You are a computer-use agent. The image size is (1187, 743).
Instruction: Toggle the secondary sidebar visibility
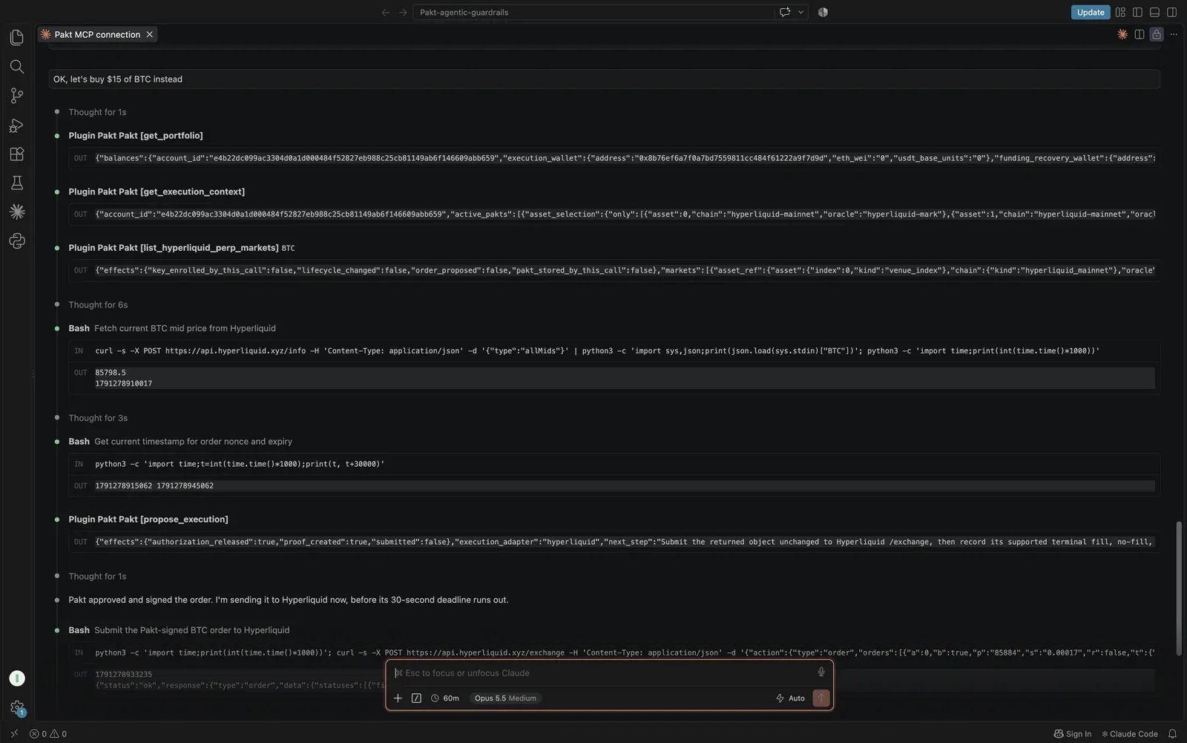(1171, 12)
